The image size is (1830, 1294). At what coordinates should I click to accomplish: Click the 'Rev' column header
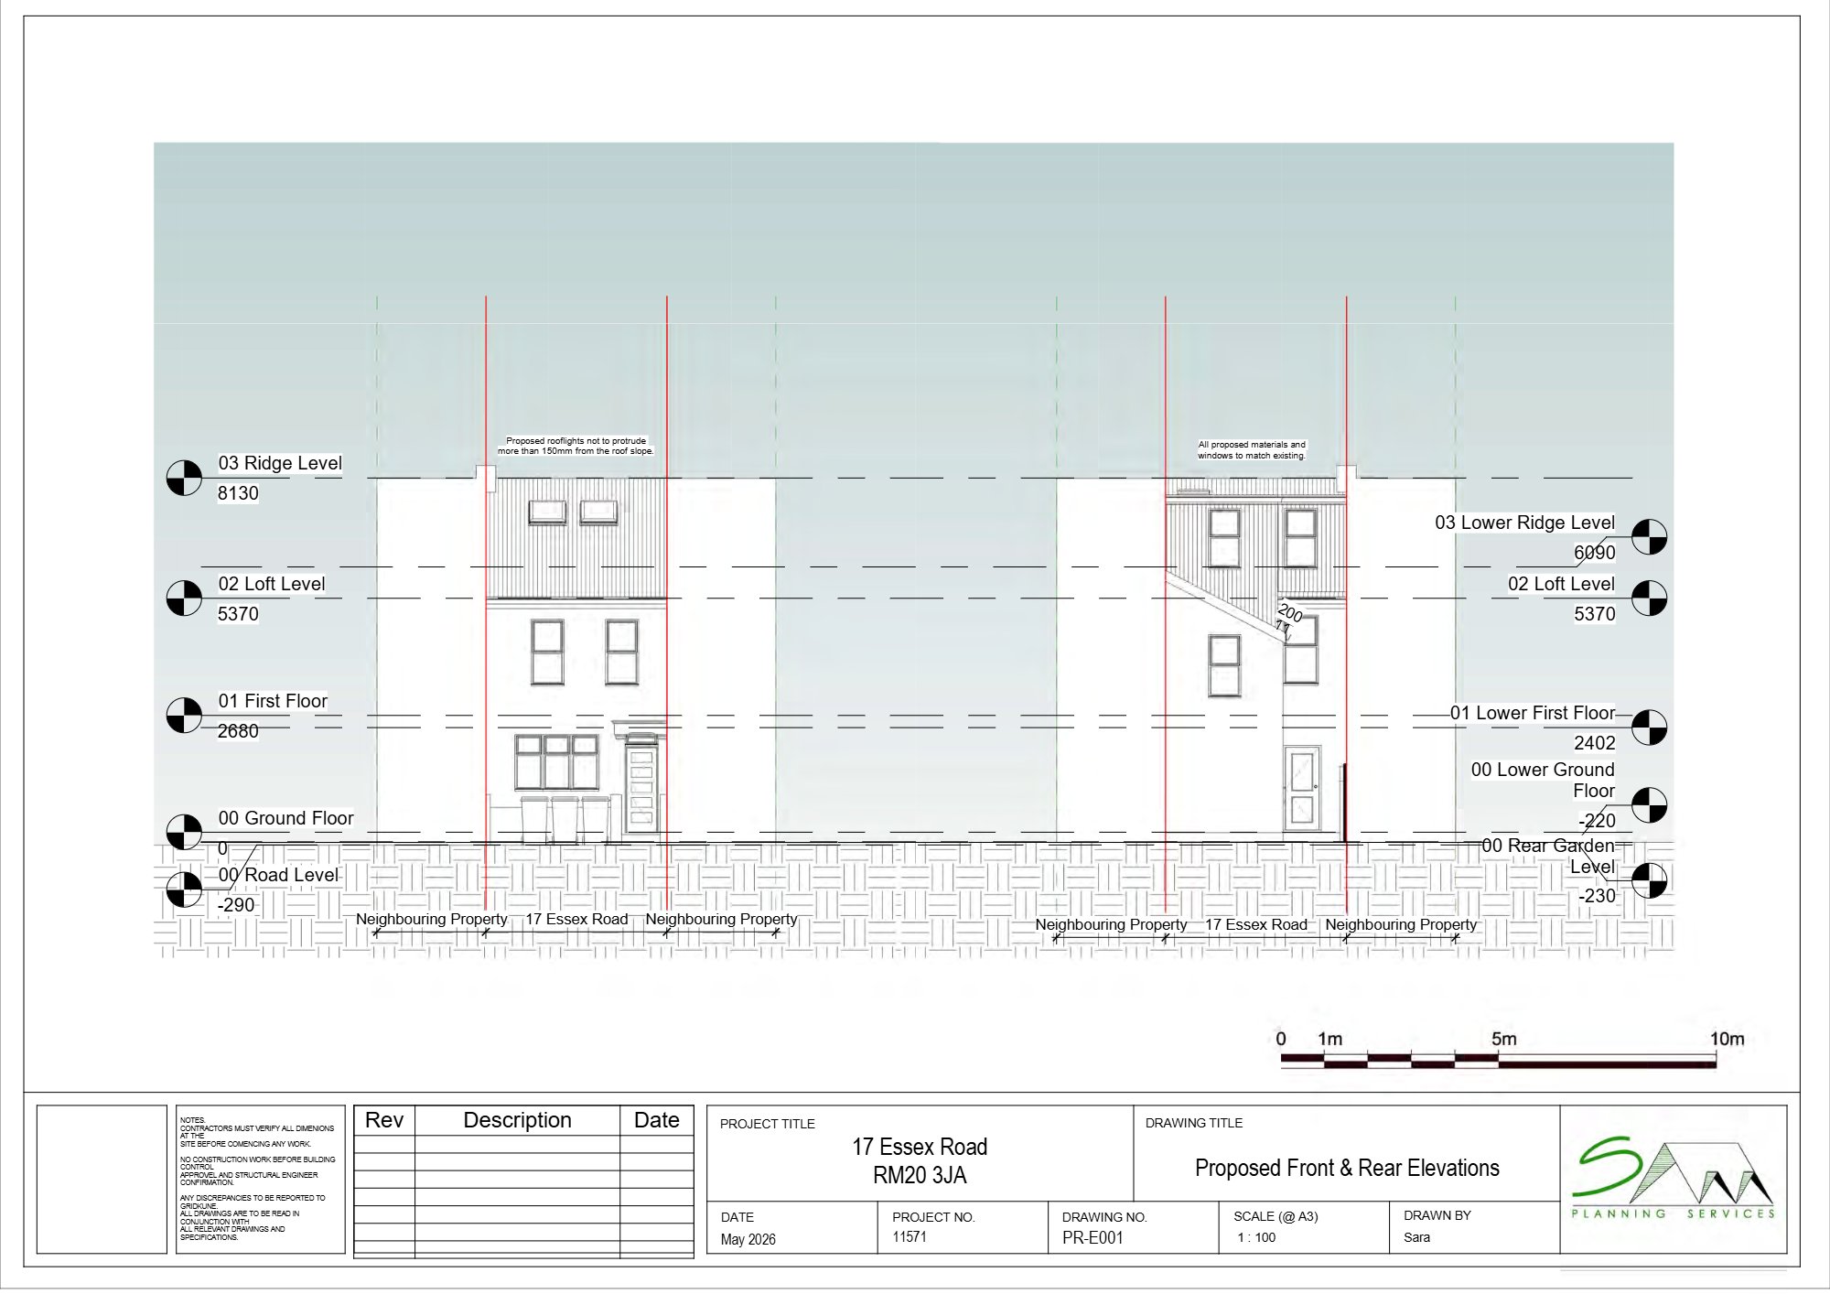[x=384, y=1120]
